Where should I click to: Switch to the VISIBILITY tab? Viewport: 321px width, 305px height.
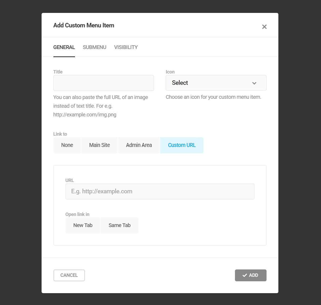point(126,47)
